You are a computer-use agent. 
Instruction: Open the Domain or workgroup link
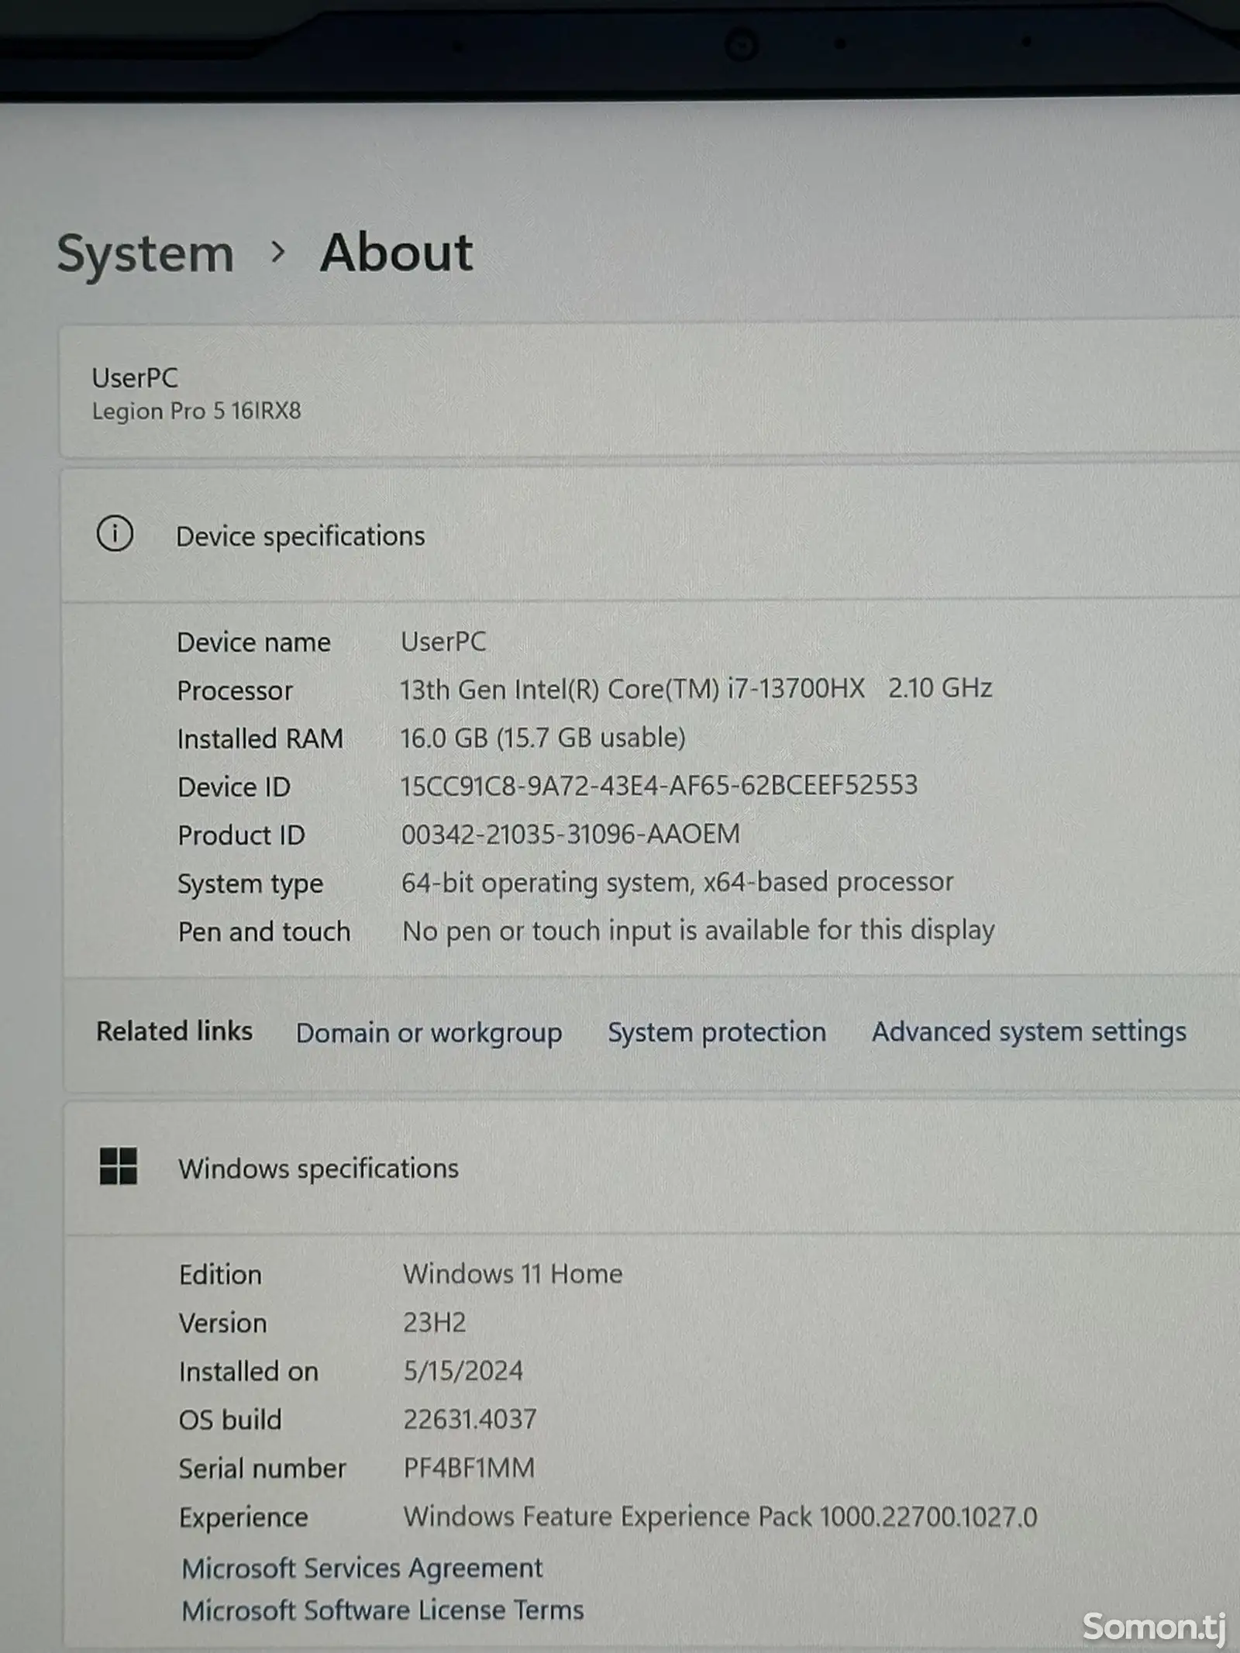(x=429, y=1033)
